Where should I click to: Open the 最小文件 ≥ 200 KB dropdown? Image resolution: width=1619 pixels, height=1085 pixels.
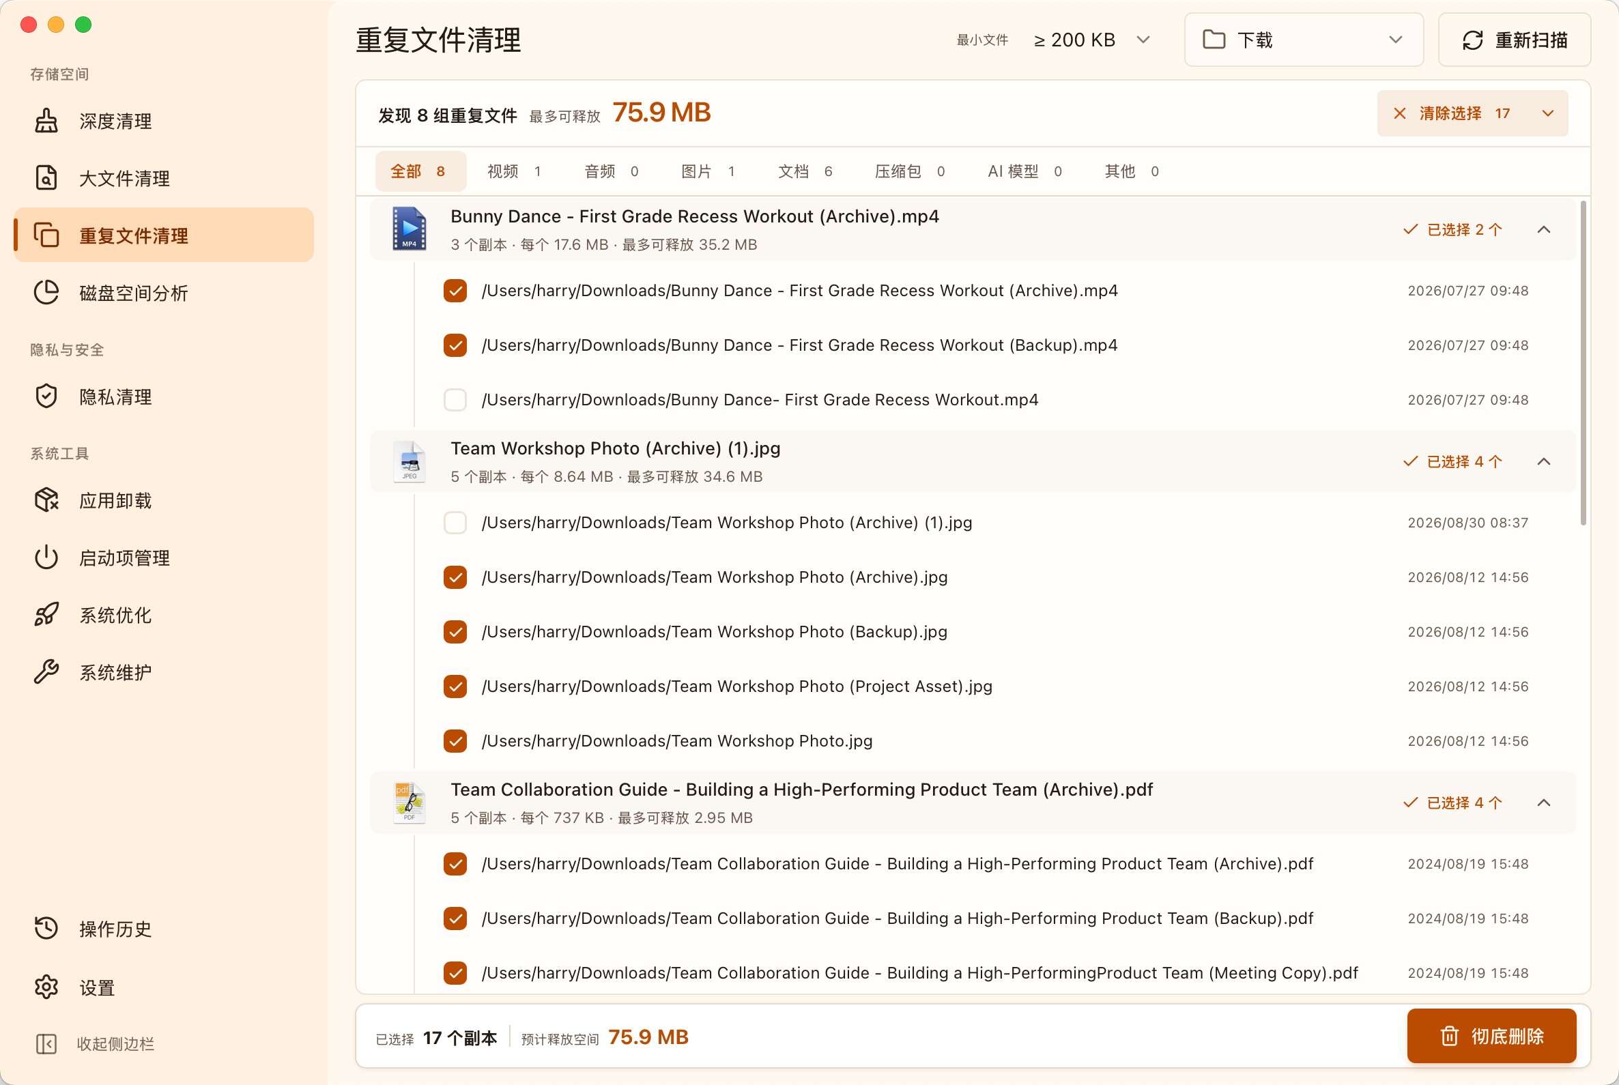[1092, 40]
